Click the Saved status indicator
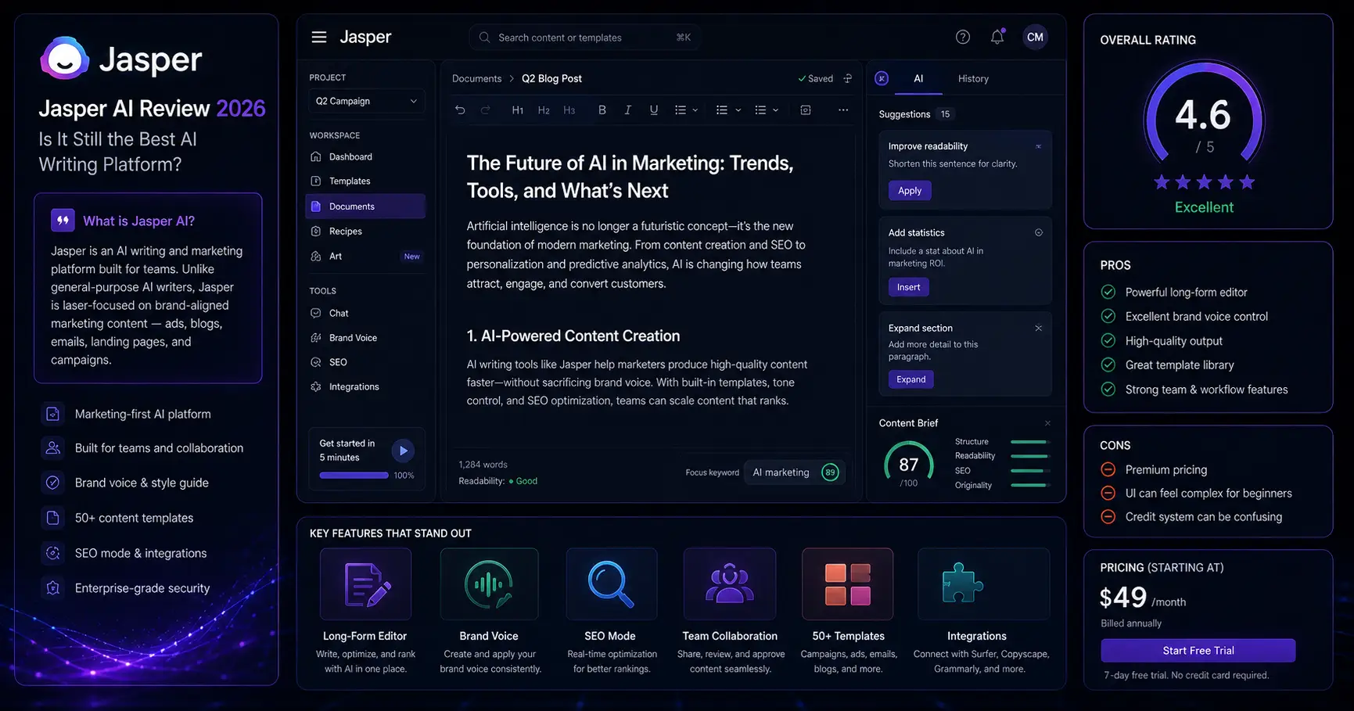This screenshot has height=711, width=1354. pos(815,78)
